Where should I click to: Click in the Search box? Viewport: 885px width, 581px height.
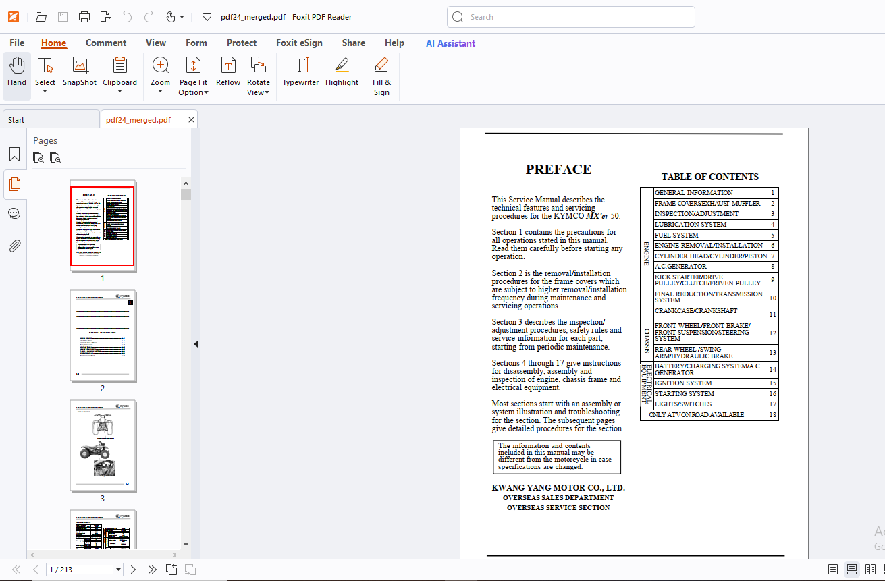[571, 17]
